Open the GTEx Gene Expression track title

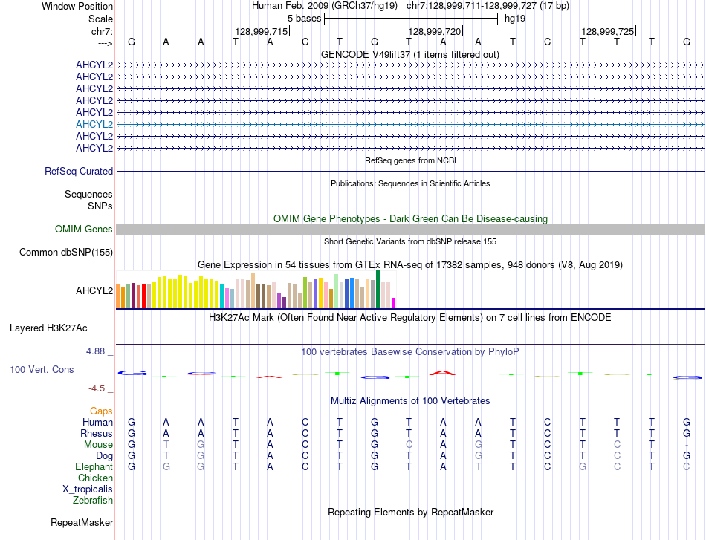[409, 264]
